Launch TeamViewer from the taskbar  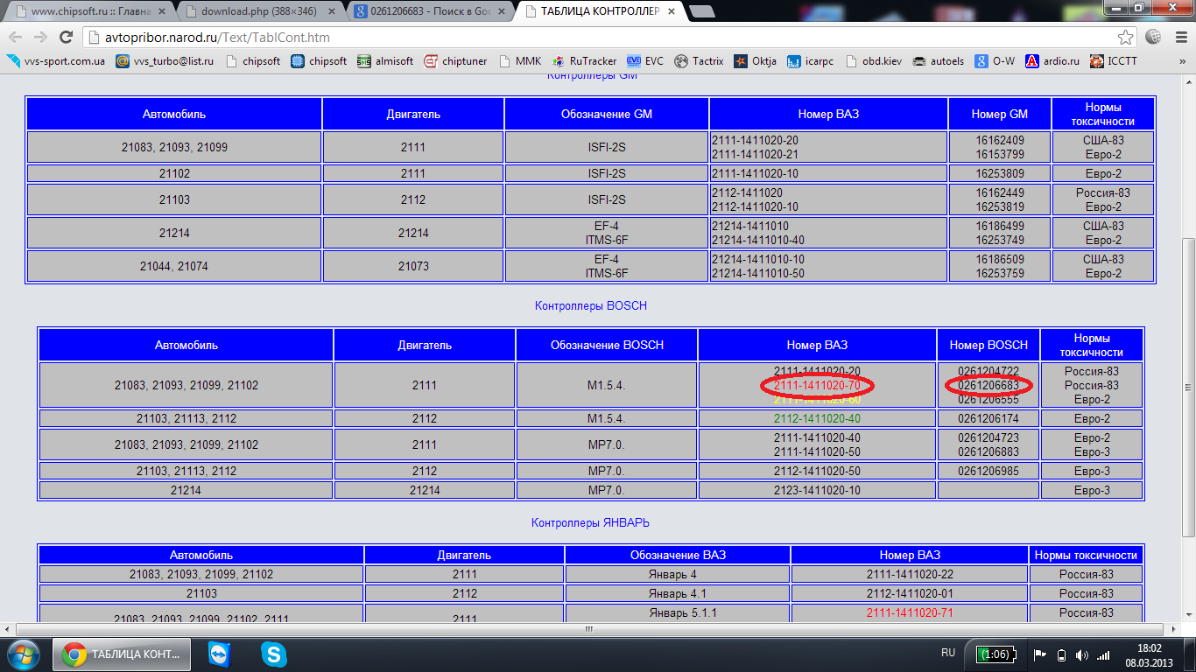(220, 654)
